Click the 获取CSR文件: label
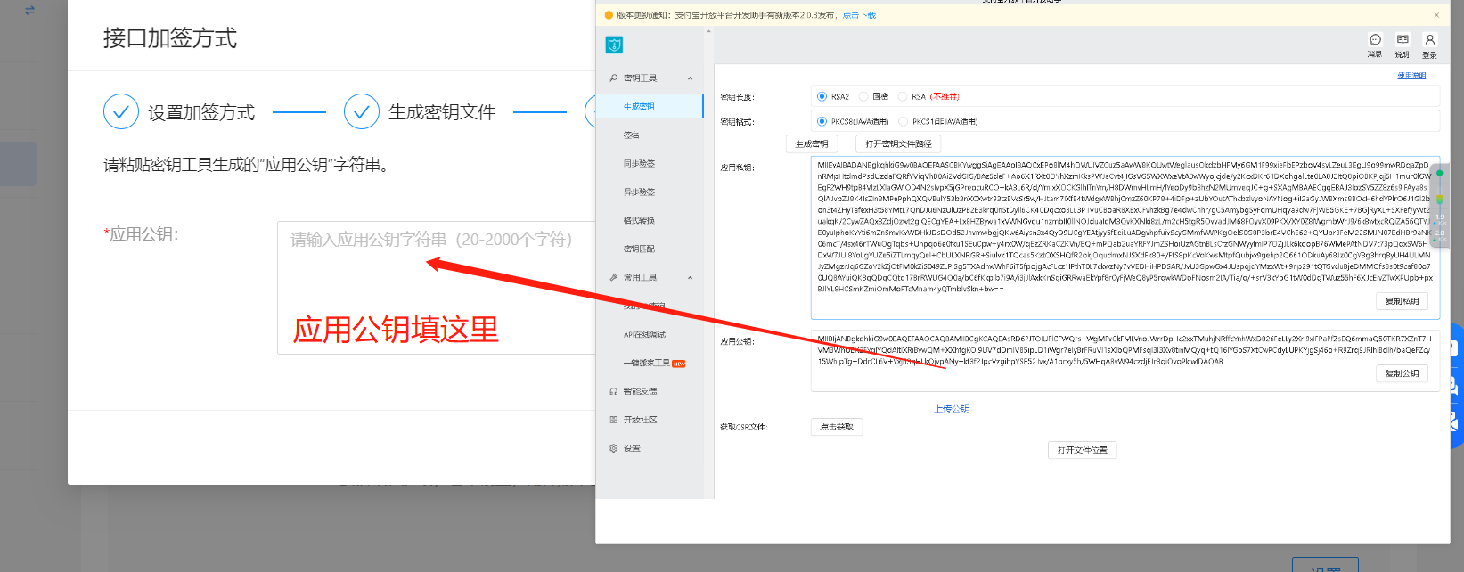1464x572 pixels. (743, 428)
